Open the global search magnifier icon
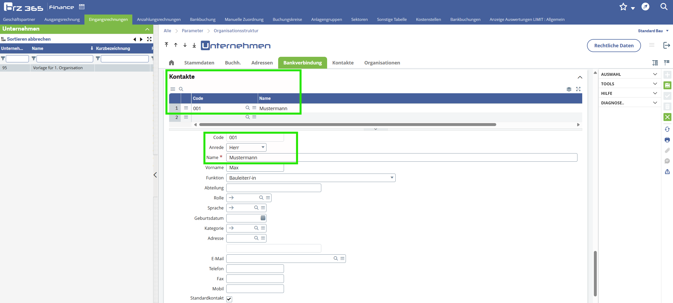Viewport: 673px width, 303px height. [664, 7]
